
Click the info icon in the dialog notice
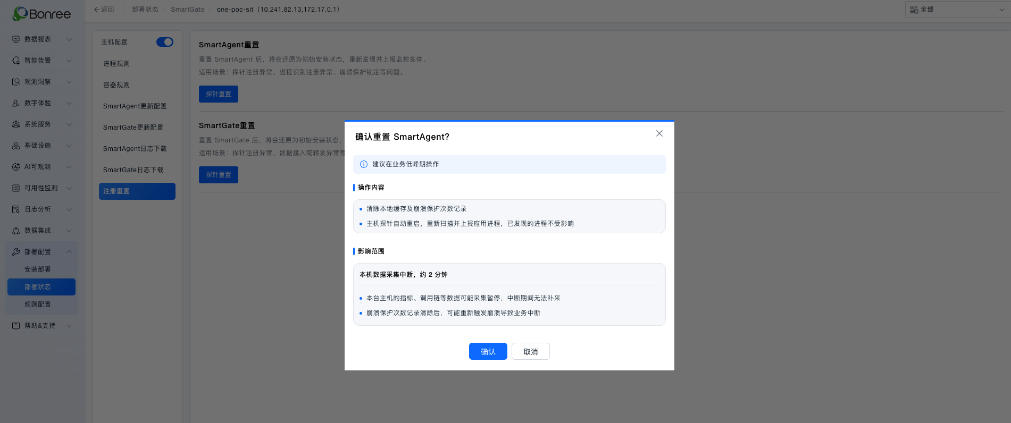click(364, 164)
